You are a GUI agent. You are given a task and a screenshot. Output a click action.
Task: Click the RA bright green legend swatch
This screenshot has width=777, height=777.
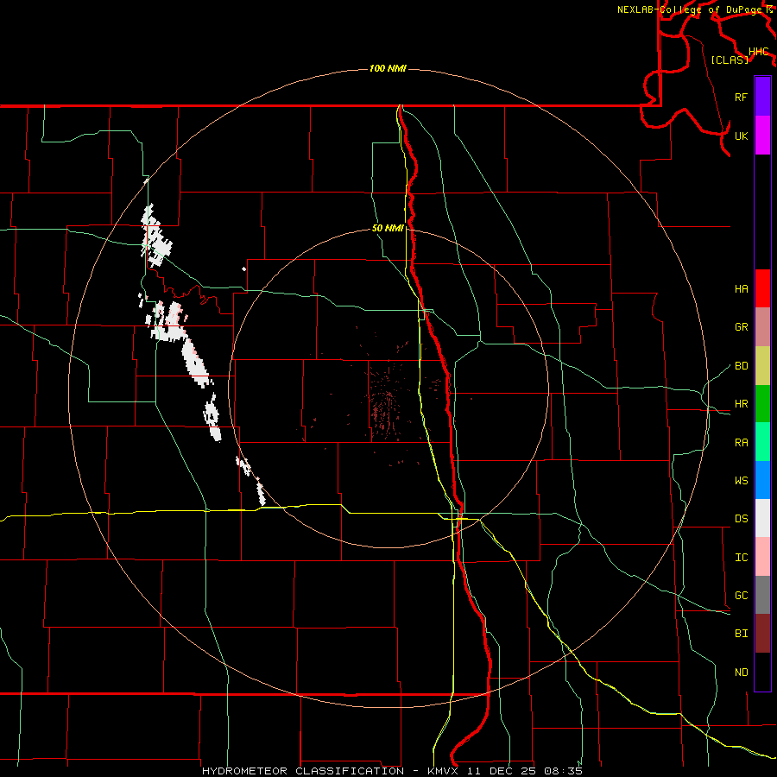click(762, 442)
